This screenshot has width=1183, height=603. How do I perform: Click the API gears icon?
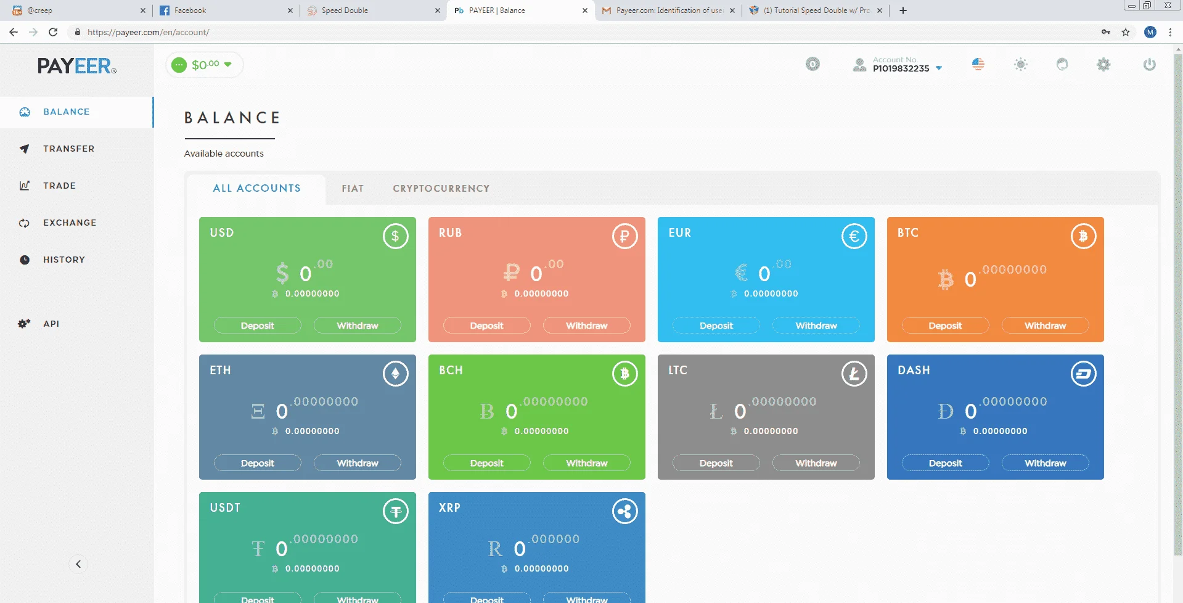click(x=24, y=324)
